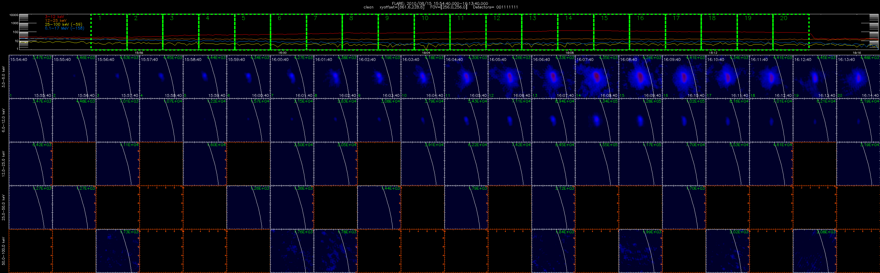Open the 6.0-12.0 keV image with peak 1.02E+05
Screen dimensions: 880x273
point(684,120)
